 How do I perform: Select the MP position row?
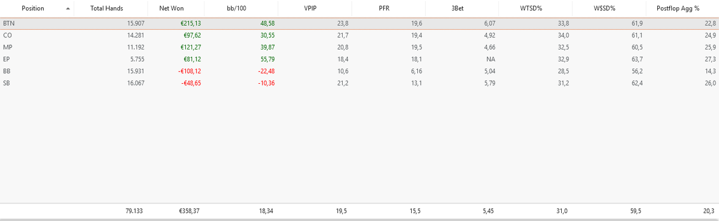pos(359,47)
